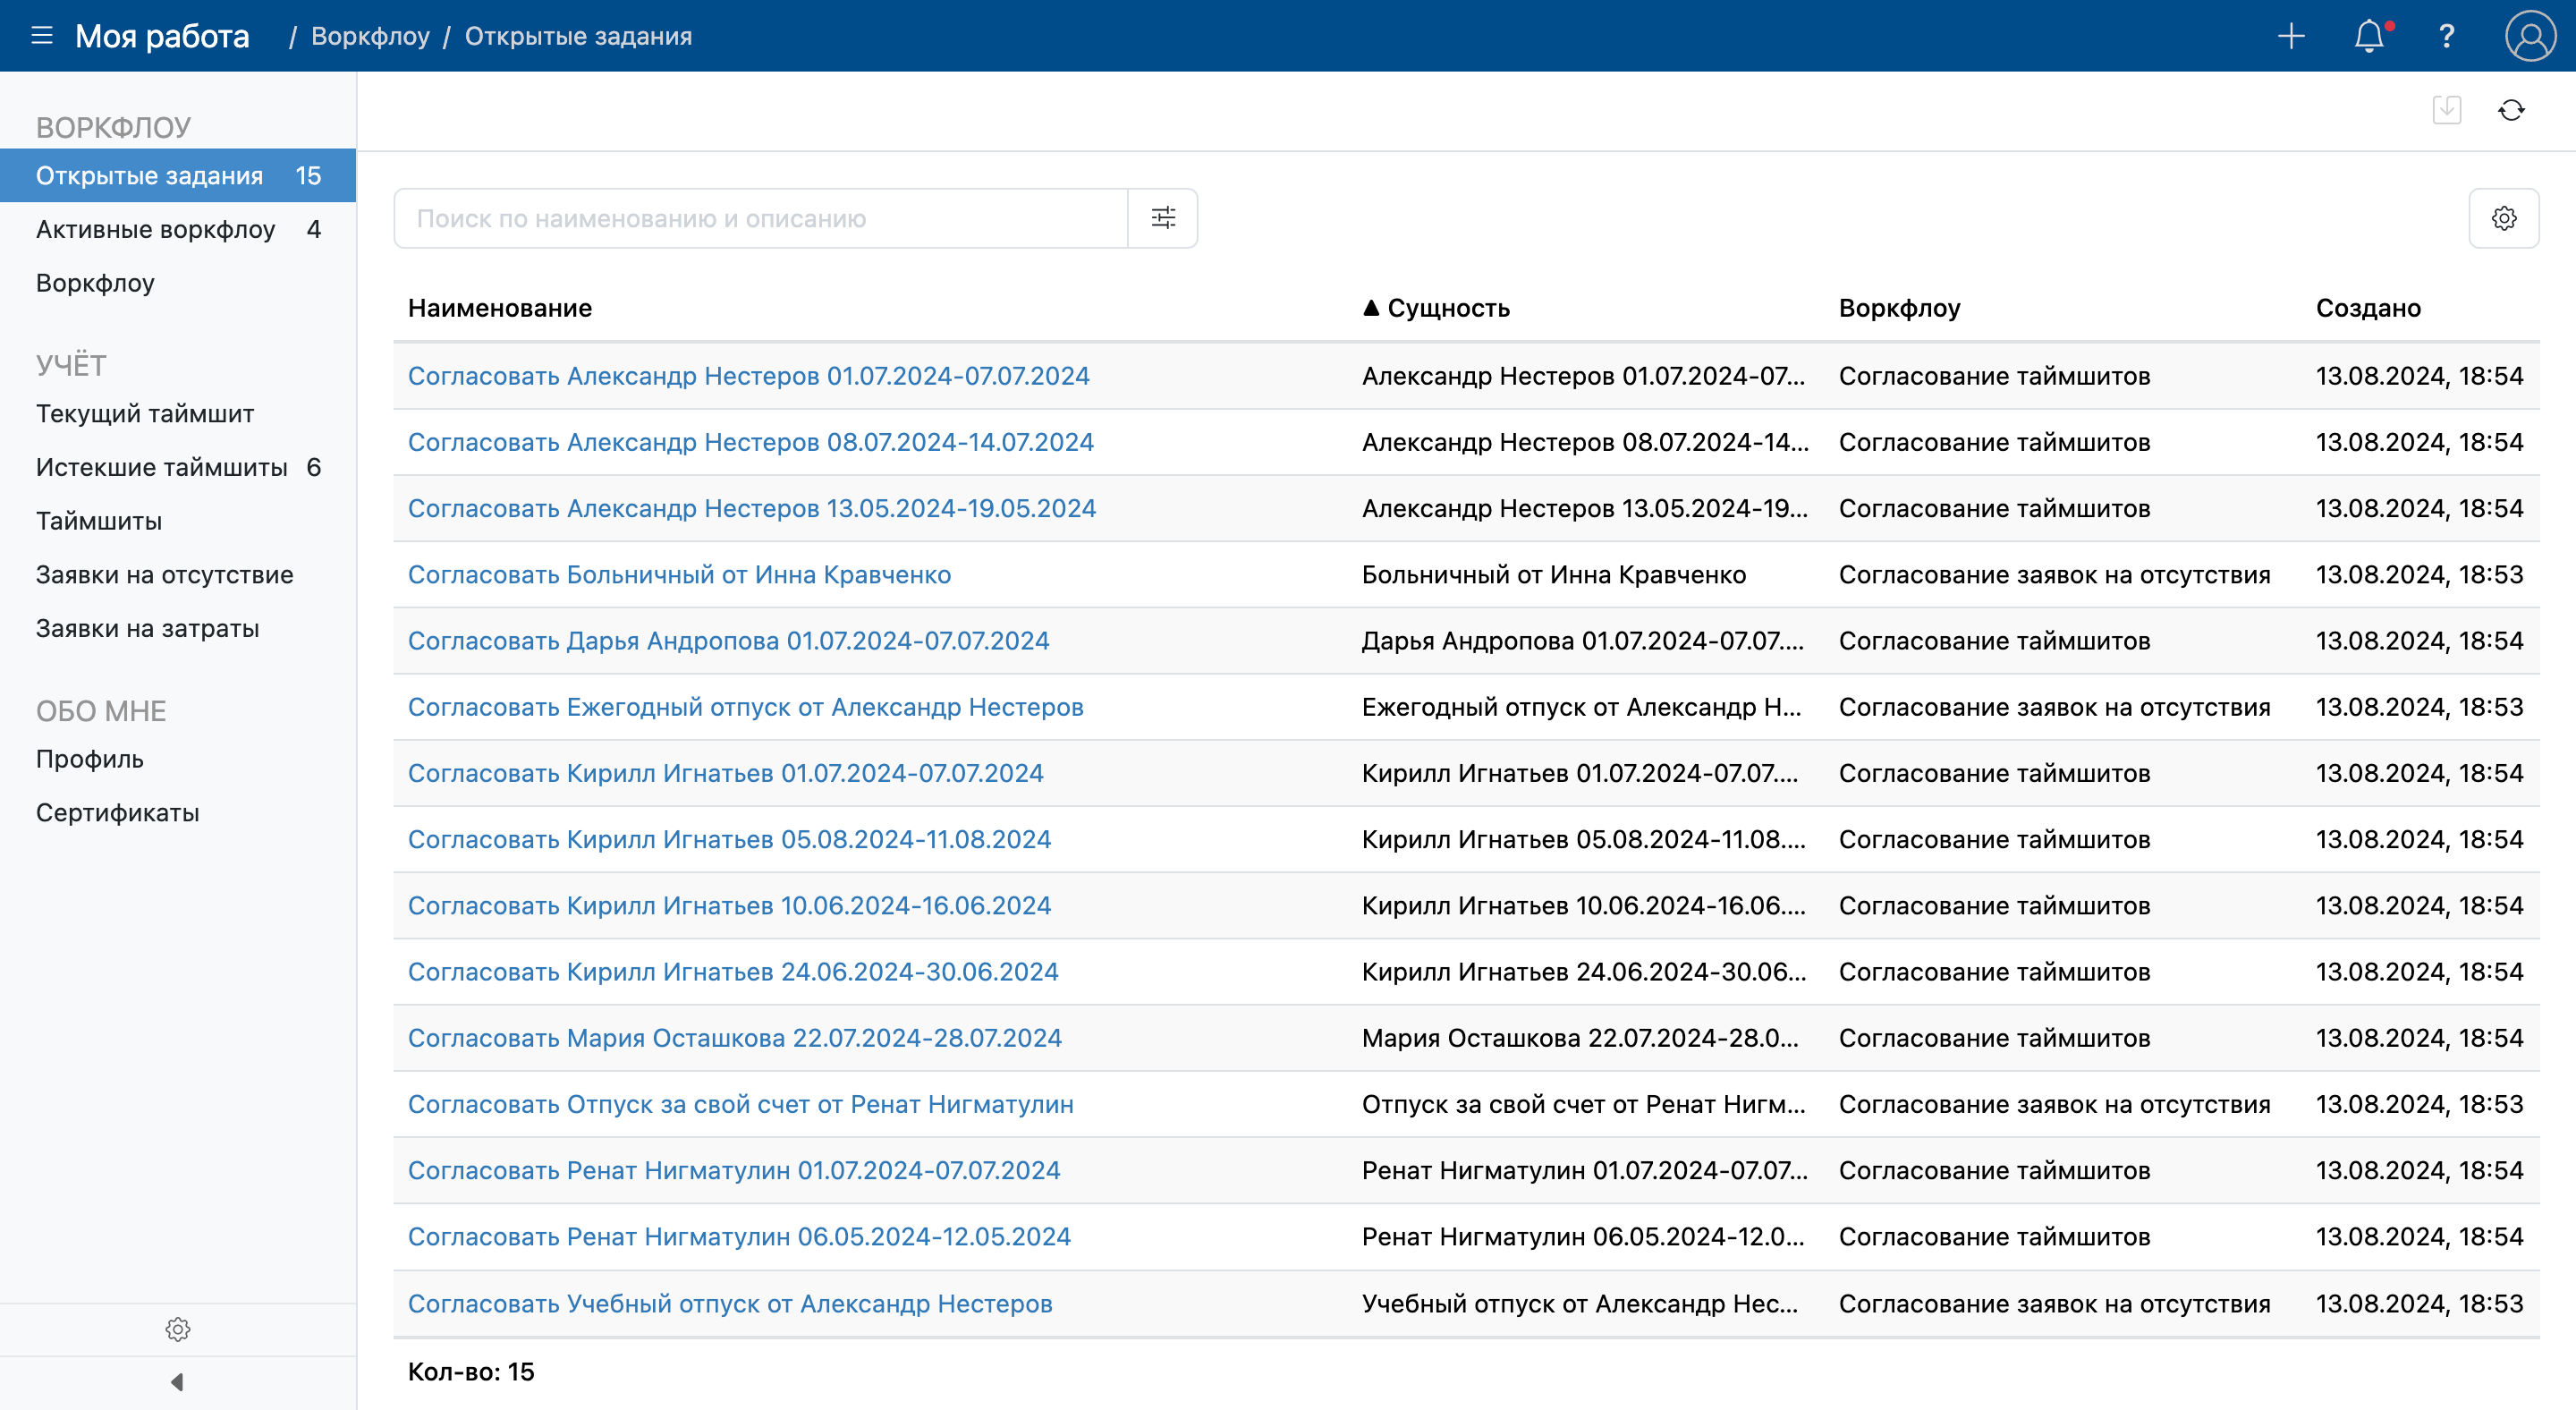Sort by Воркфлоу column header
This screenshot has width=2576, height=1410.
1900,308
